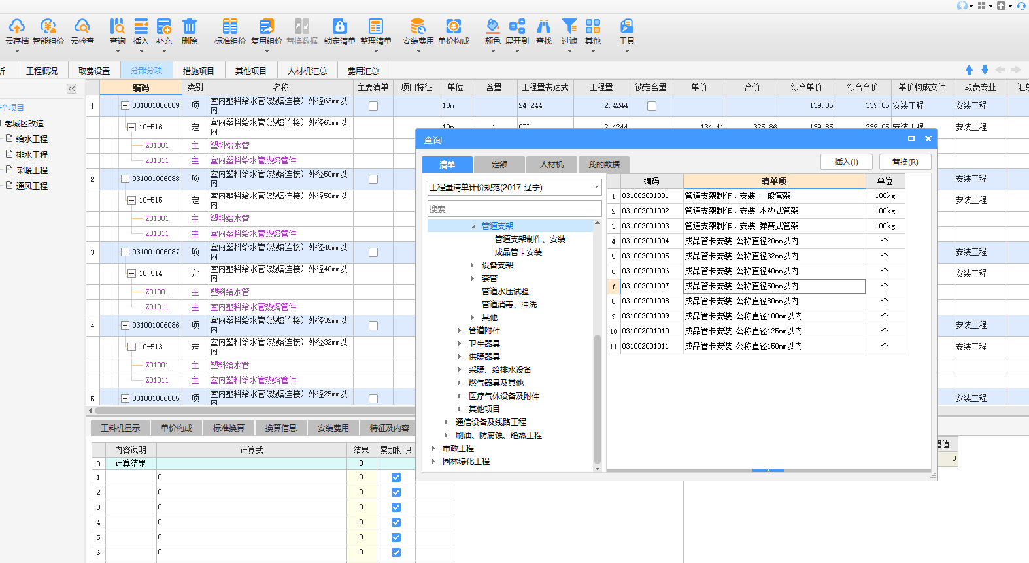Uncheck 累加标识 for calculation row 1
Screen dimensions: 1029x563
click(396, 477)
